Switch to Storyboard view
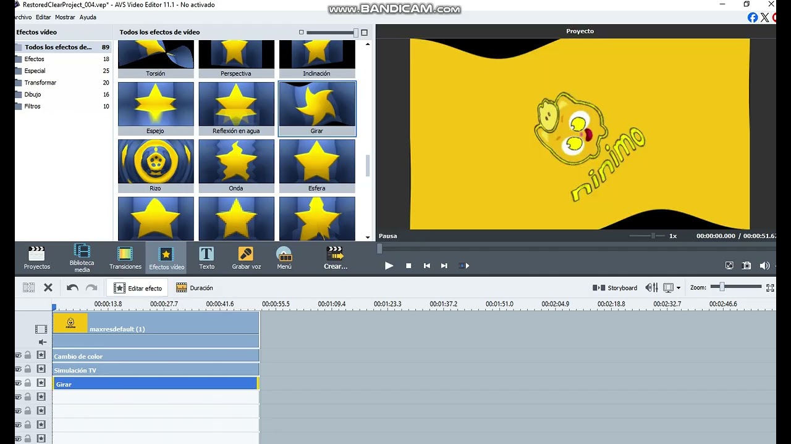791x444 pixels. [x=615, y=288]
